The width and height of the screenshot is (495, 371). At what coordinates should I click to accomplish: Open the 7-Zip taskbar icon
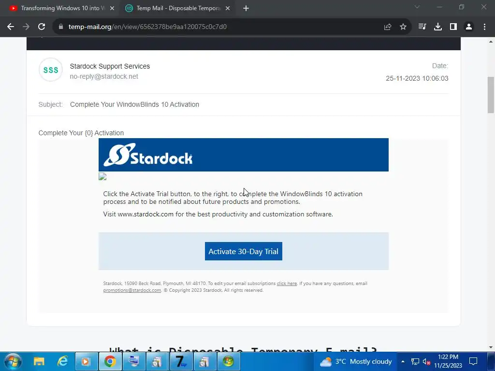181,361
